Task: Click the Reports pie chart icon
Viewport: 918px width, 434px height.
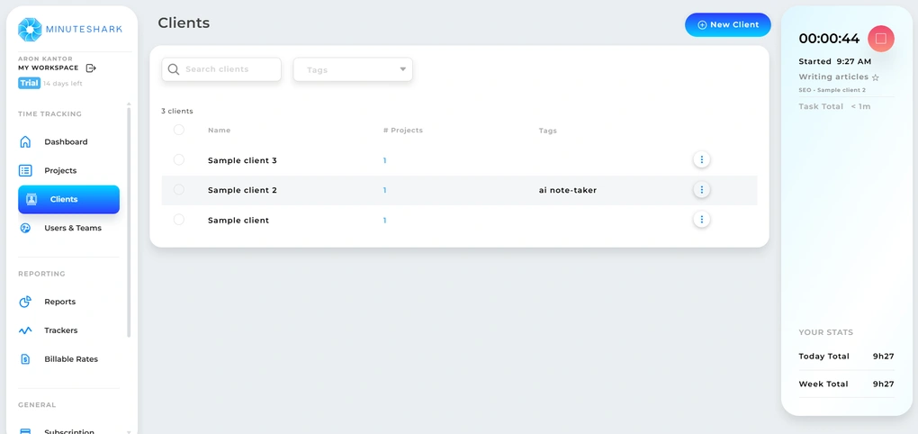Action: click(x=25, y=302)
